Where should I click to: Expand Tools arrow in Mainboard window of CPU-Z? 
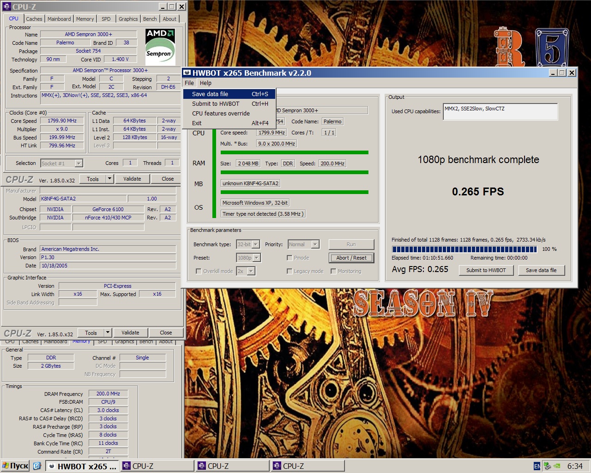tap(108, 333)
